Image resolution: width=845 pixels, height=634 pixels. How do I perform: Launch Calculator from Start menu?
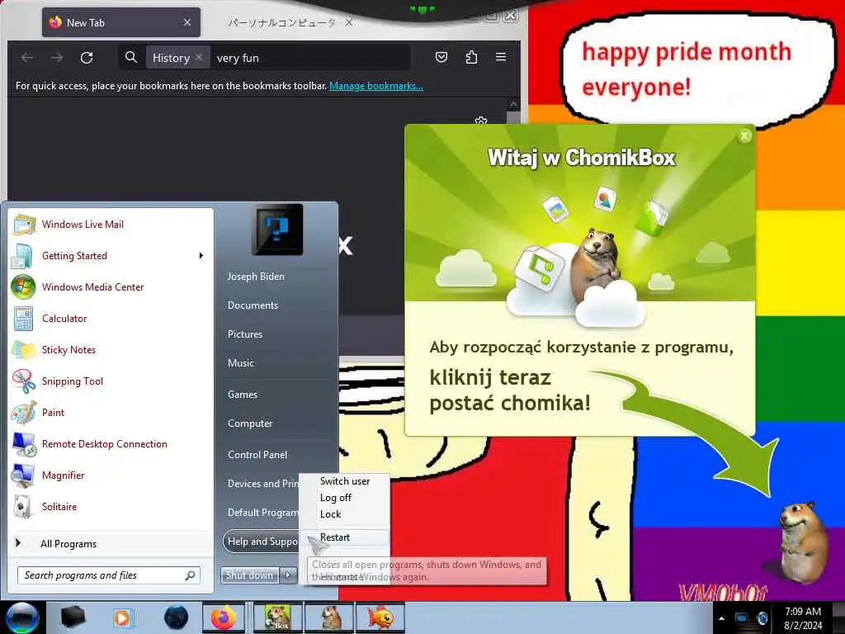pos(64,318)
